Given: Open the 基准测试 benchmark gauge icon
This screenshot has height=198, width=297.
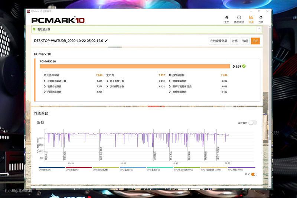Looking at the screenshot, I should (239, 19).
